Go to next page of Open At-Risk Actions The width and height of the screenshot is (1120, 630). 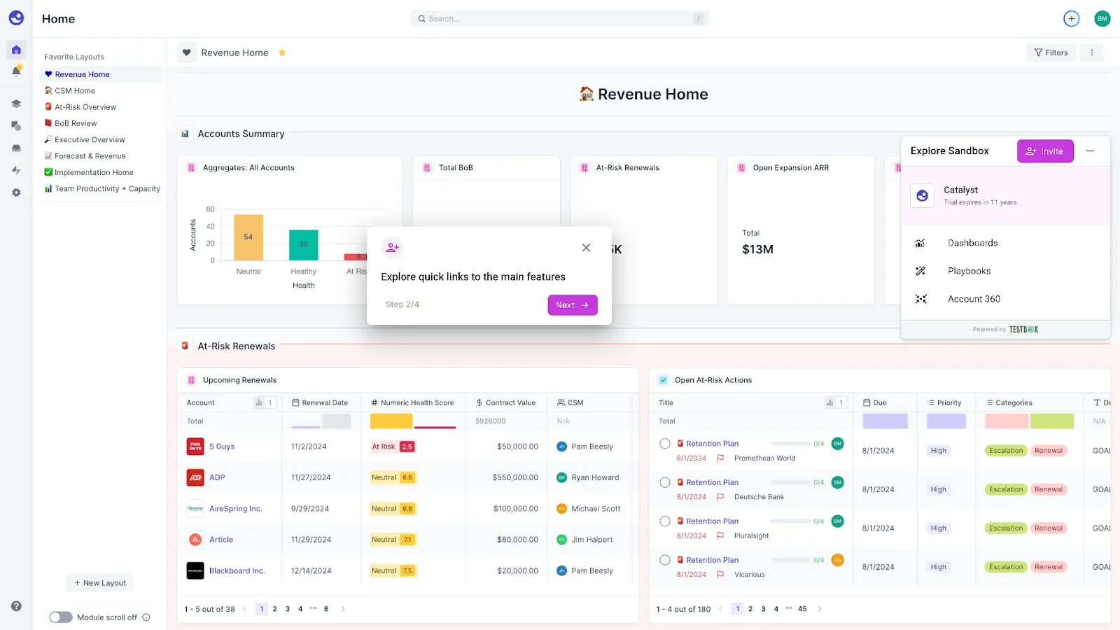click(x=820, y=609)
